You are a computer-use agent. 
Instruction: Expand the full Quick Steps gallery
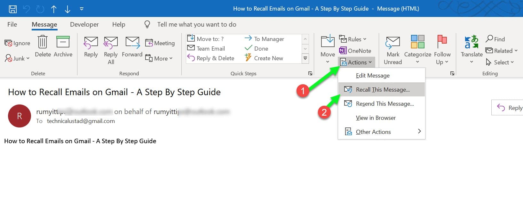305,58
